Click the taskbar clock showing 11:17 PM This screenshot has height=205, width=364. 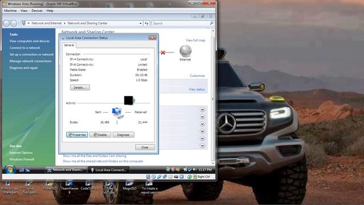point(205,170)
